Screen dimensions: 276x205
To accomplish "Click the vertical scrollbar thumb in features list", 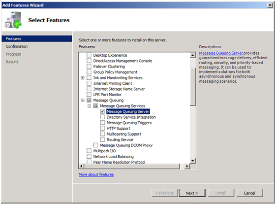I will click(193, 87).
